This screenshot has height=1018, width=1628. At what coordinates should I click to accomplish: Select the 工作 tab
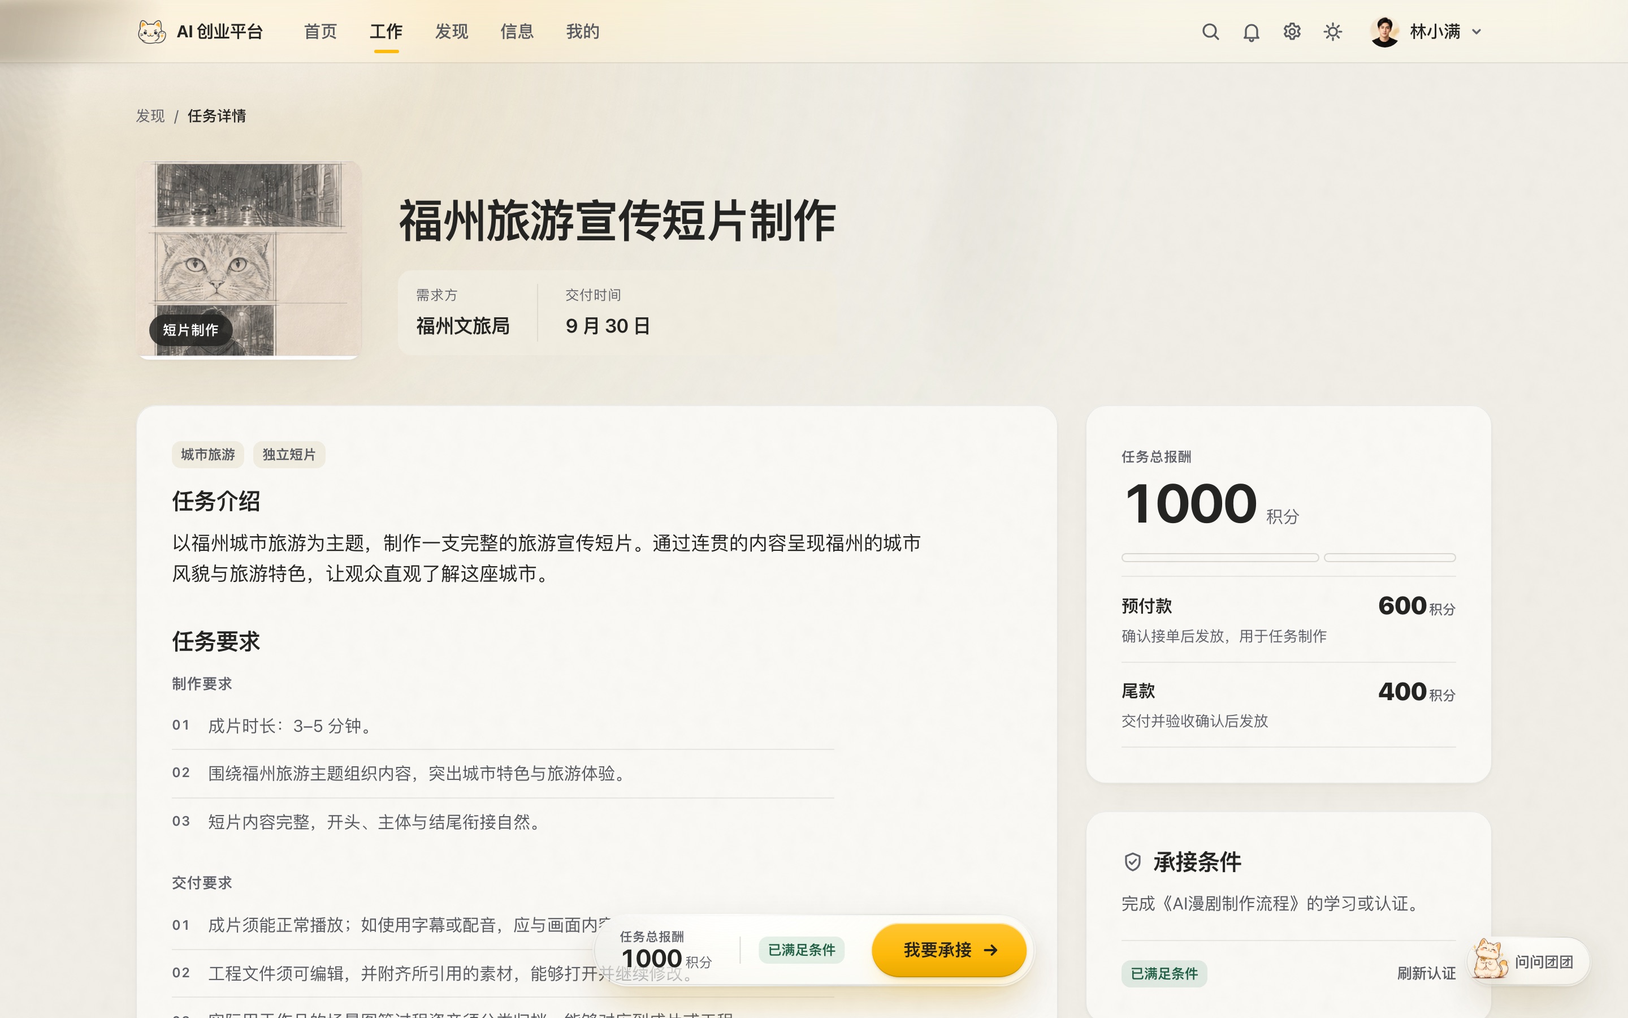(x=386, y=32)
